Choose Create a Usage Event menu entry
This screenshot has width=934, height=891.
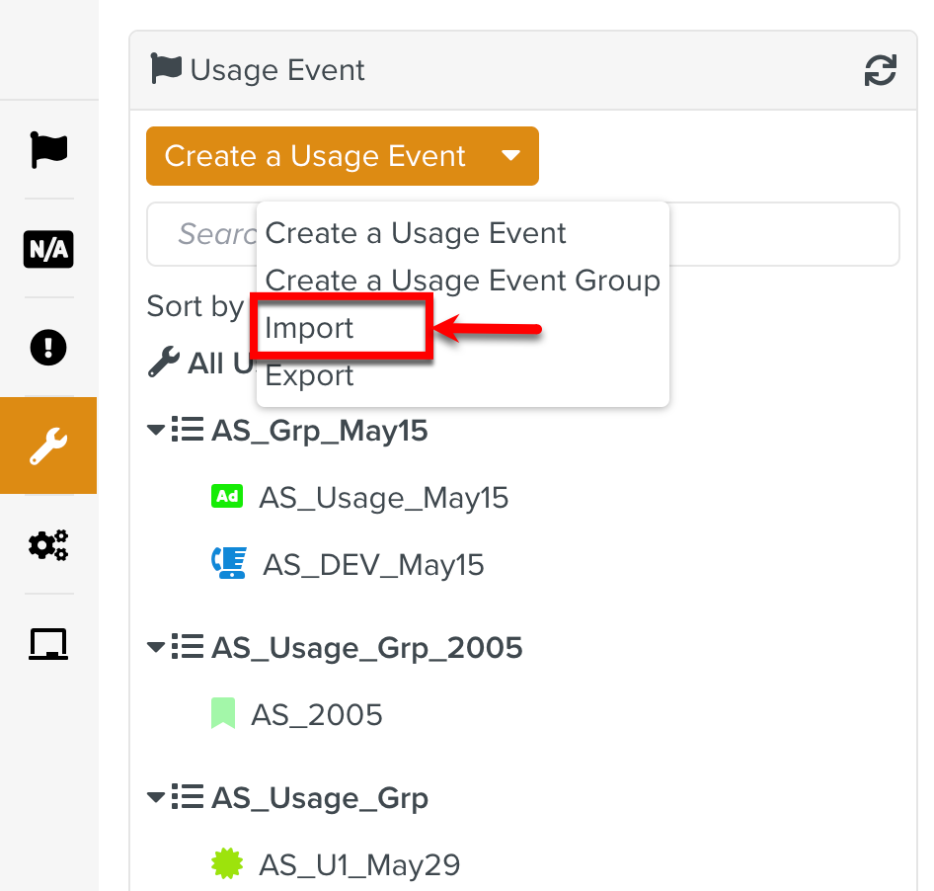tap(416, 233)
